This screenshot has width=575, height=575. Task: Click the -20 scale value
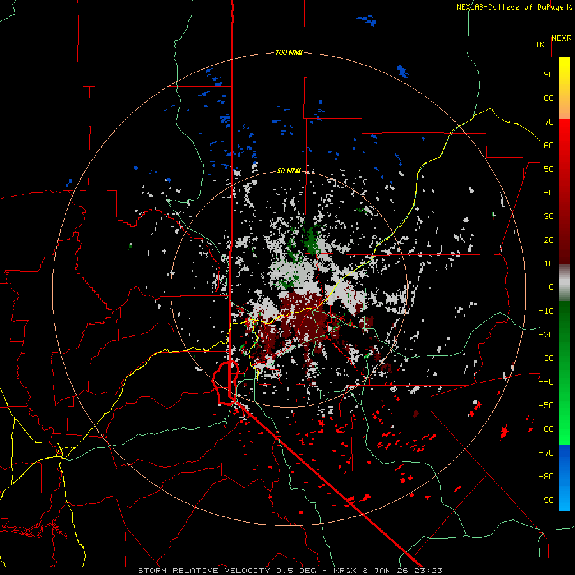(546, 335)
